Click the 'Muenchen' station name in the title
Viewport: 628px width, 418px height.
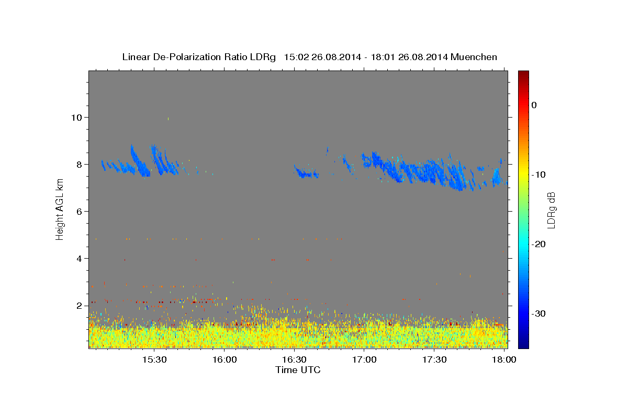point(474,57)
